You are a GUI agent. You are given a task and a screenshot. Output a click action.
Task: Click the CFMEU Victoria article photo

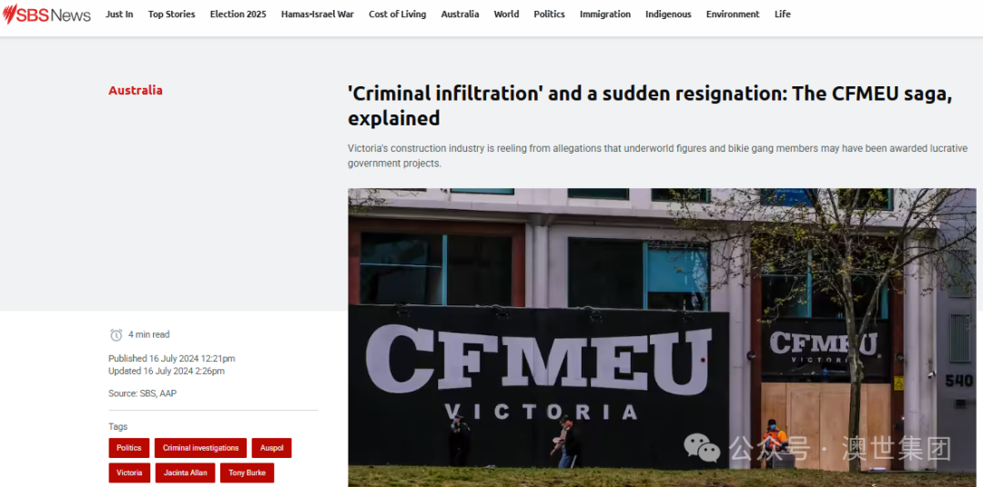point(662,337)
